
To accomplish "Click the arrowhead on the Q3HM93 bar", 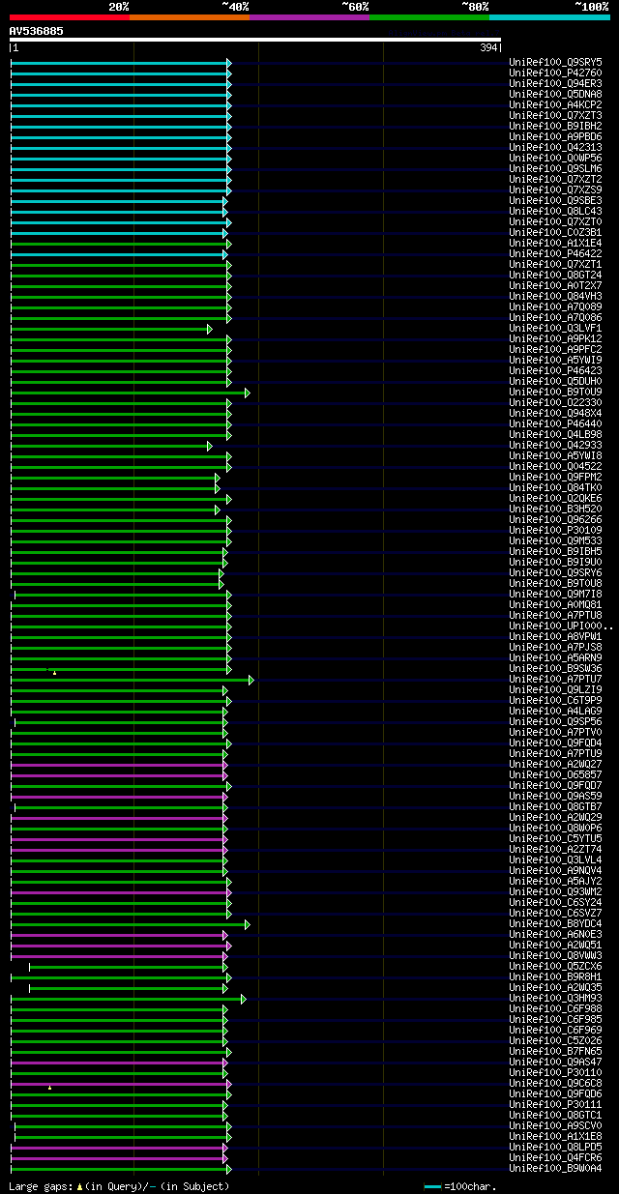I will coord(244,999).
